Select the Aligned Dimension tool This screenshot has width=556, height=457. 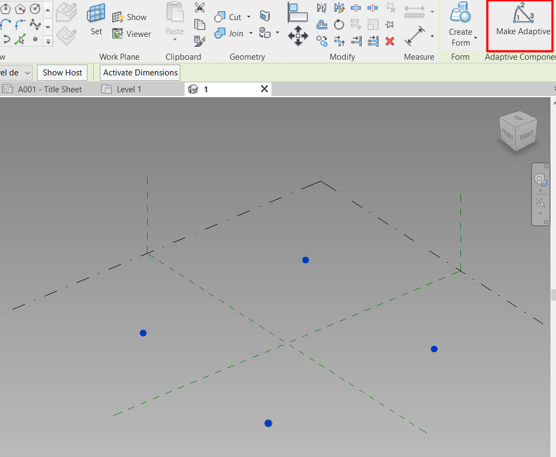414,36
